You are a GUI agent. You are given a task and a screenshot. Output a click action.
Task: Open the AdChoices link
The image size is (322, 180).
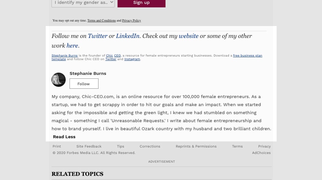tap(261, 153)
